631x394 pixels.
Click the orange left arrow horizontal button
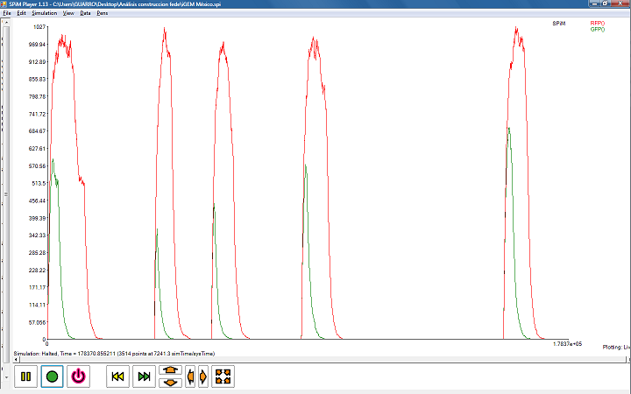coord(191,376)
